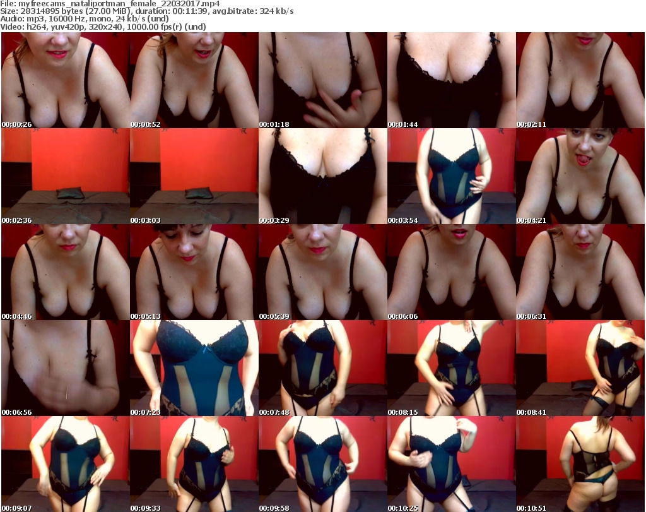Click the 'Size: 28314895 bytes' info line
This screenshot has width=646, height=512.
146,11
